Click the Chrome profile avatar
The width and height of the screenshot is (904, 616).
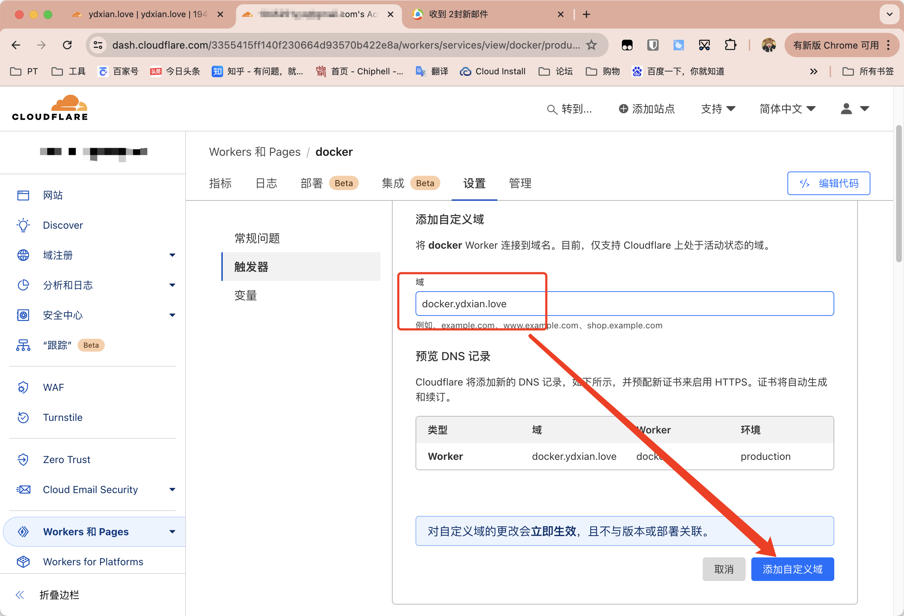[768, 45]
